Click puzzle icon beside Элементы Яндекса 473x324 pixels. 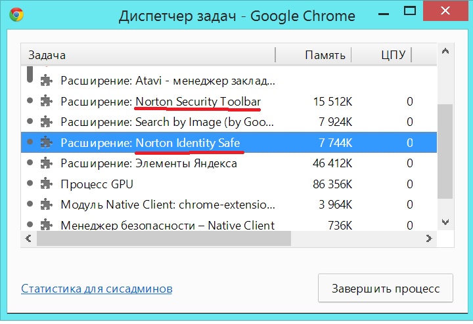click(x=46, y=163)
